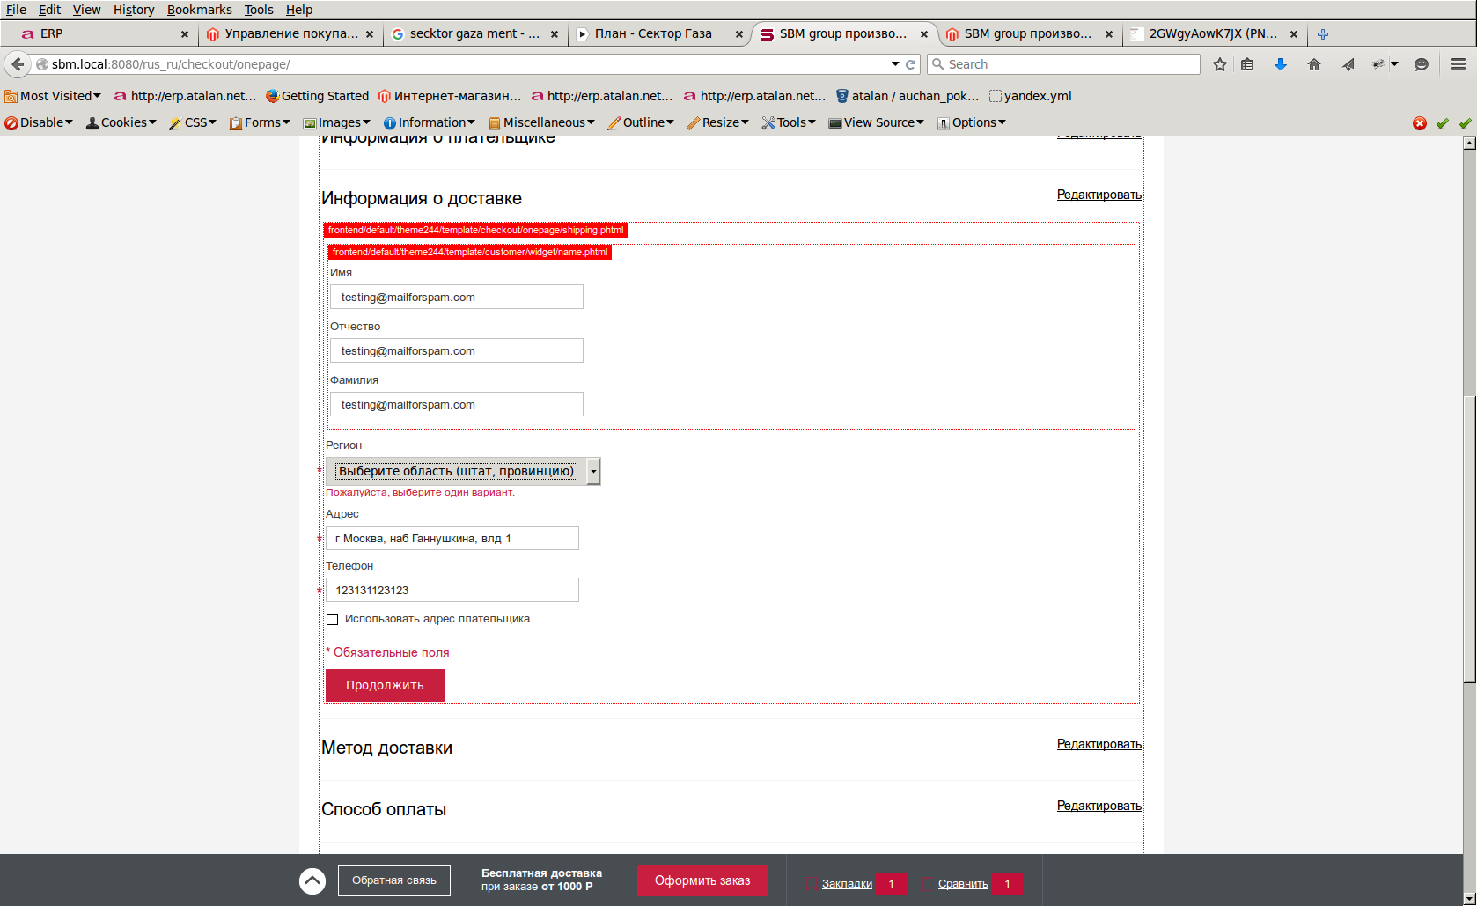Open the History menu

[x=134, y=10]
